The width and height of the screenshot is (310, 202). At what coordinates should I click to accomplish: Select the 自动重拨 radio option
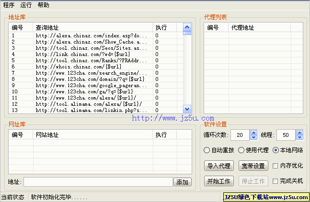click(x=219, y=150)
